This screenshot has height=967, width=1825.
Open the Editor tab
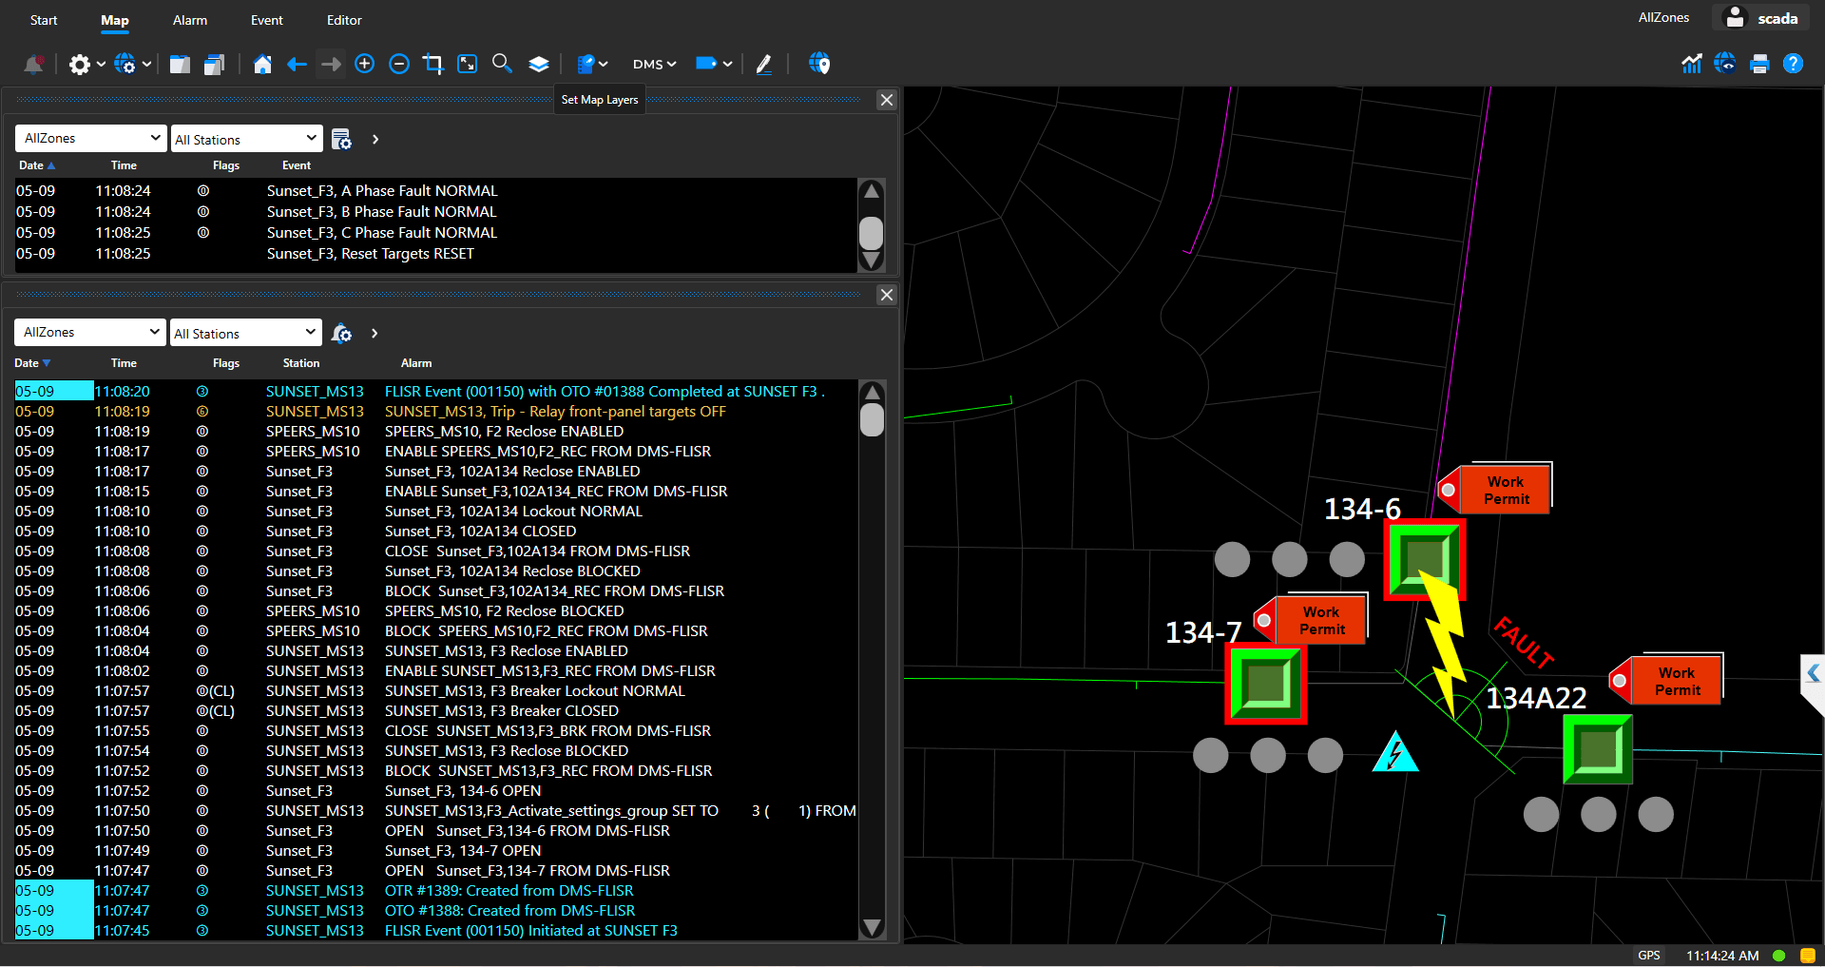pos(344,20)
